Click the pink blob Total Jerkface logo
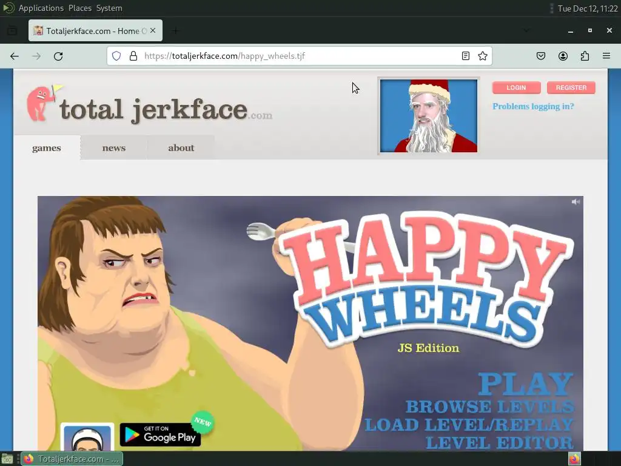Image resolution: width=621 pixels, height=466 pixels. click(x=43, y=103)
